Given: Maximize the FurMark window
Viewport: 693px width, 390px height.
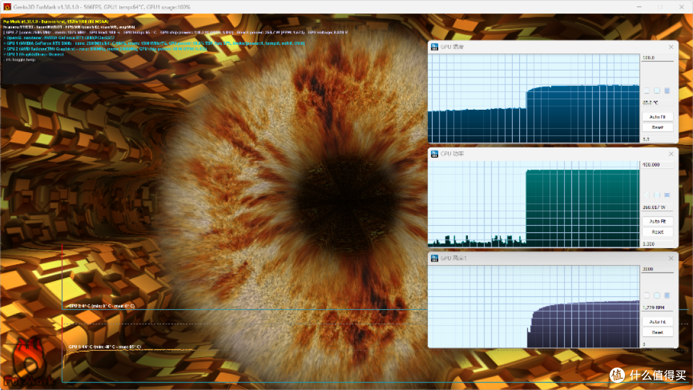Looking at the screenshot, I should [660, 7].
